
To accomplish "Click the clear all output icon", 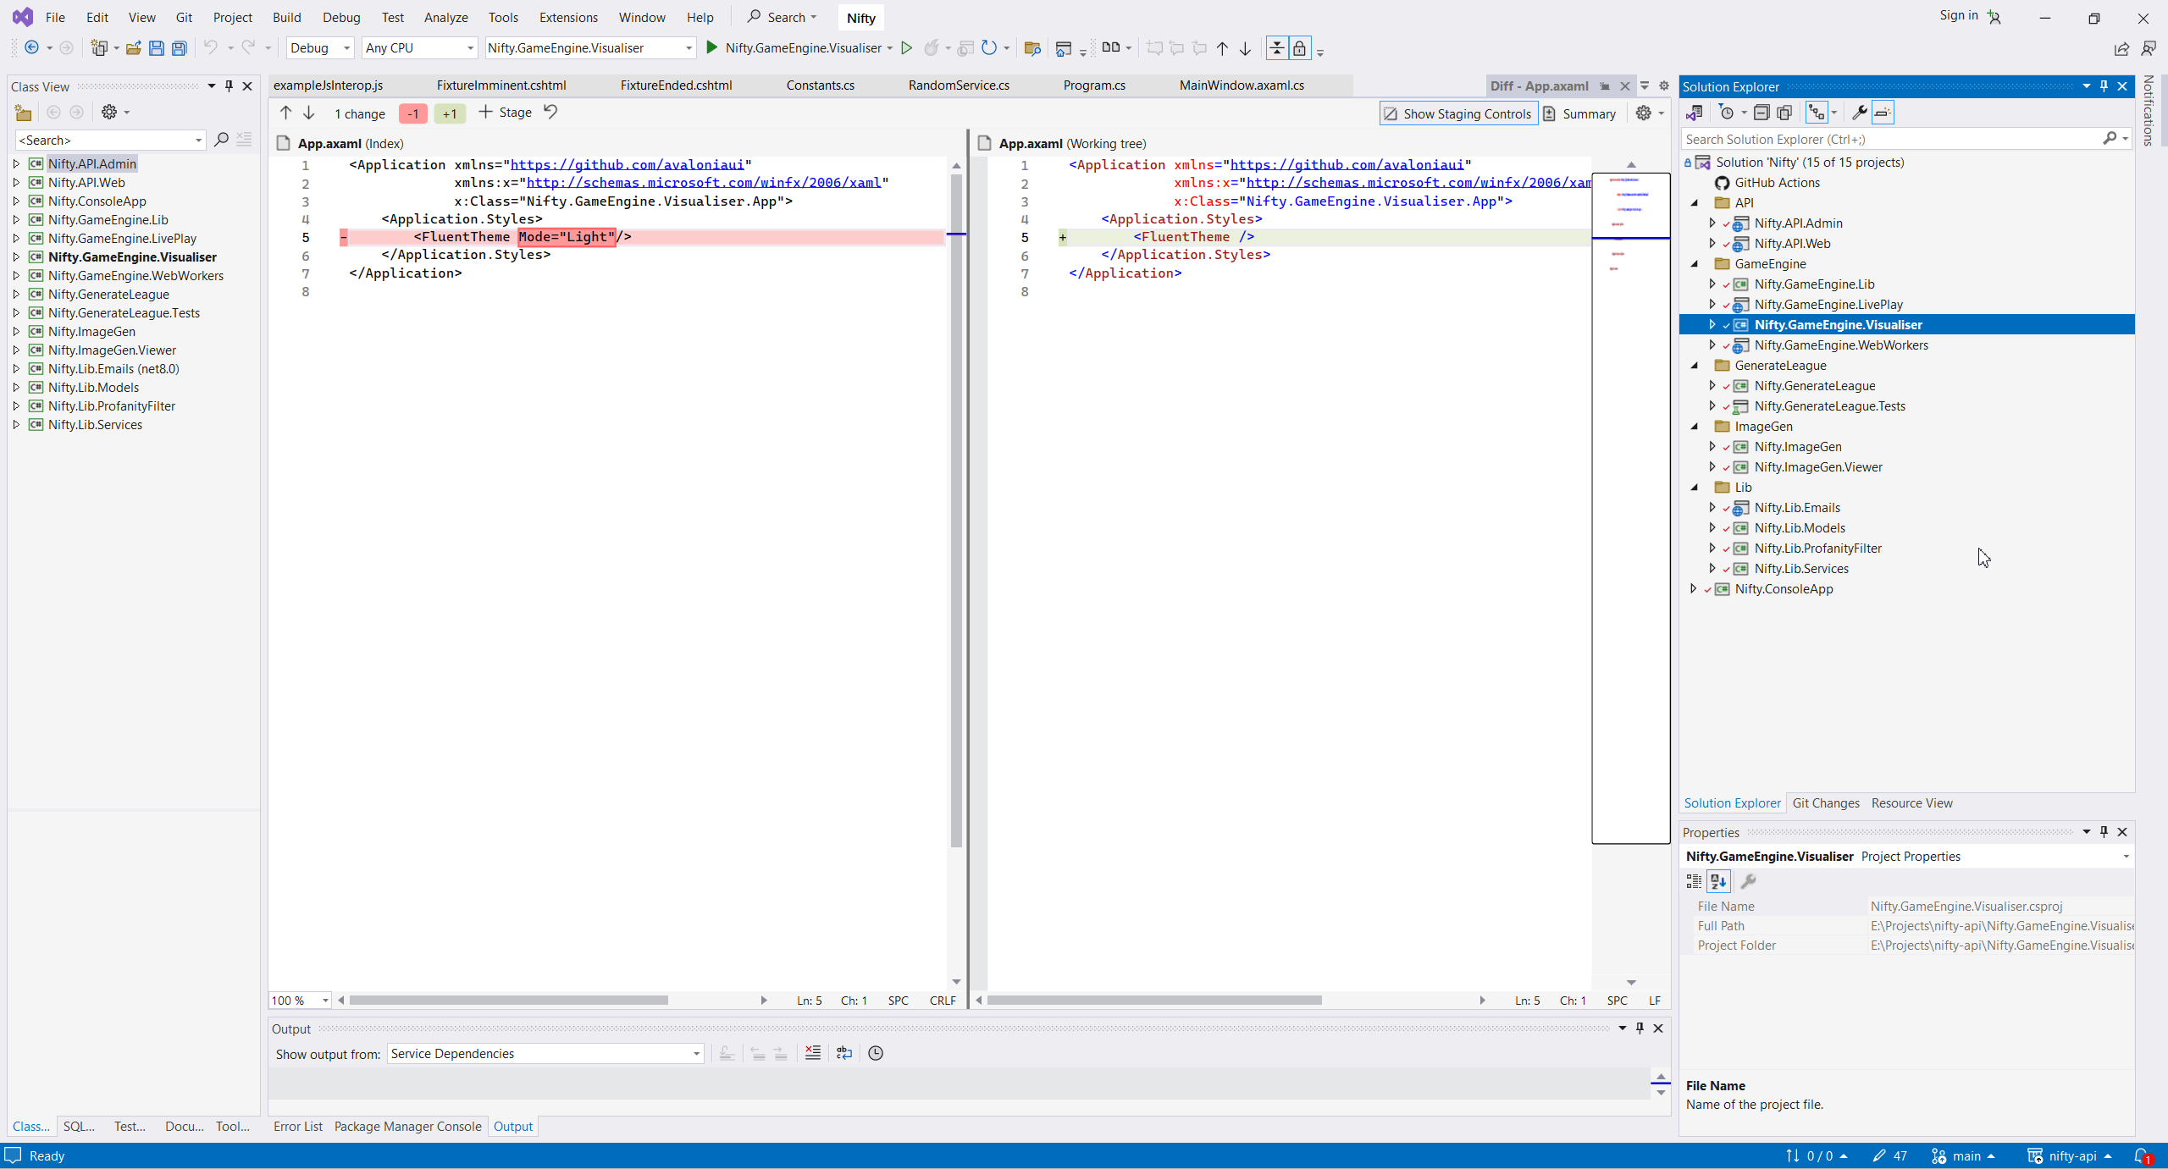I will point(812,1053).
